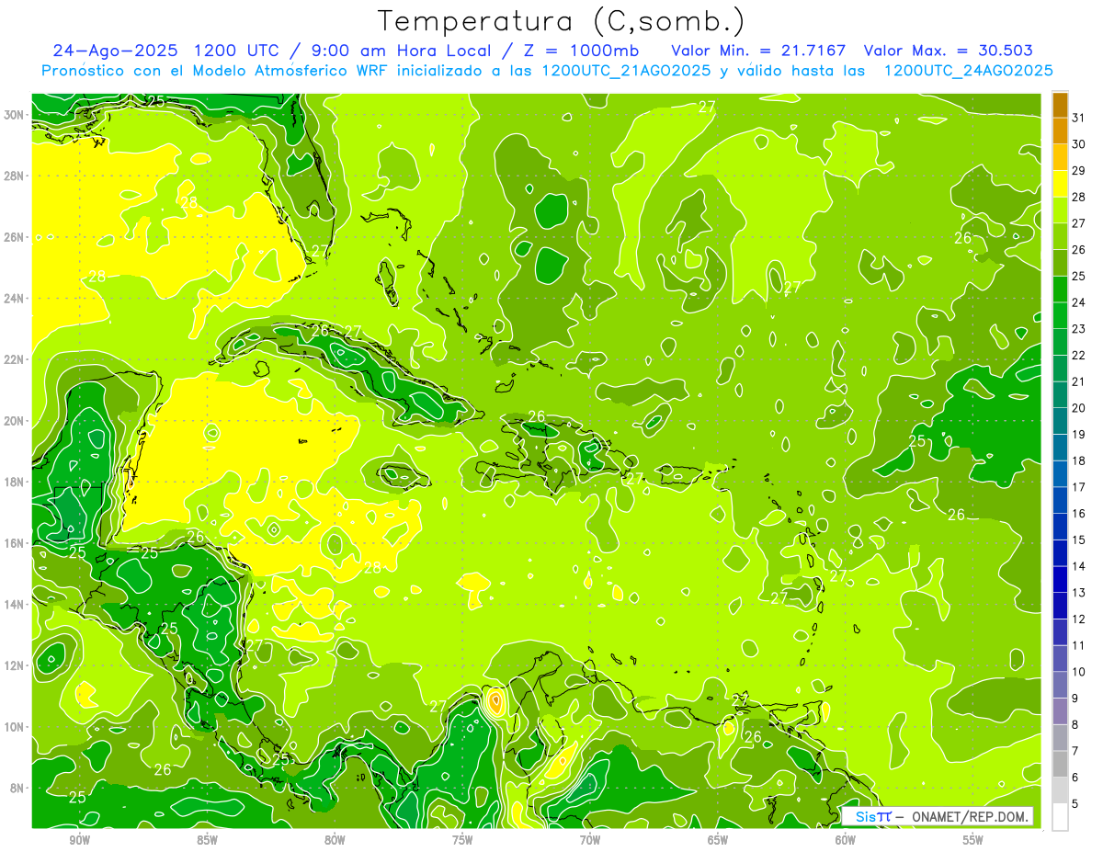The width and height of the screenshot is (1103, 852).
Task: Click the colorbar label 14
Action: (1079, 565)
